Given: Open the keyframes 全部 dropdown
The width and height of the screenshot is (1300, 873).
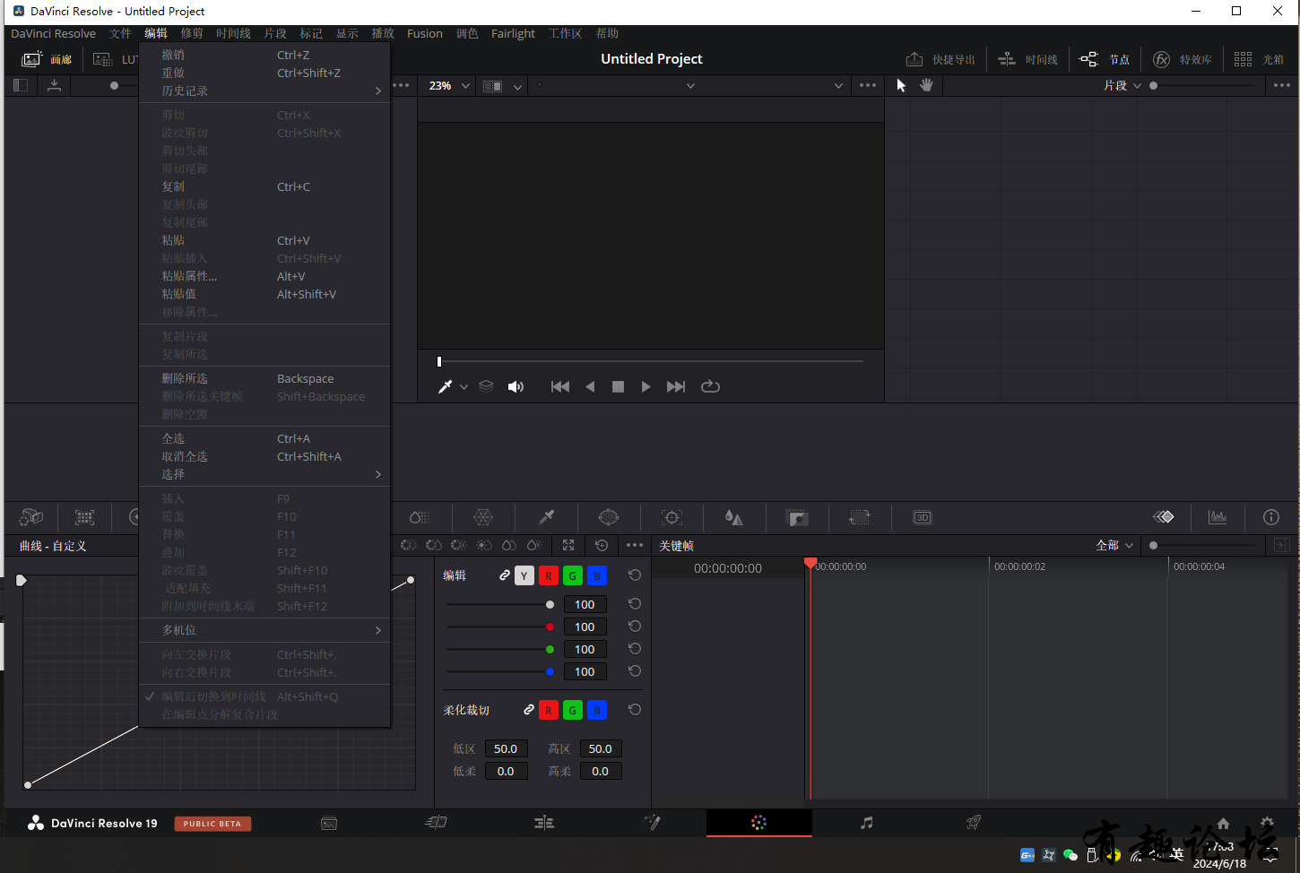Looking at the screenshot, I should point(1114,545).
